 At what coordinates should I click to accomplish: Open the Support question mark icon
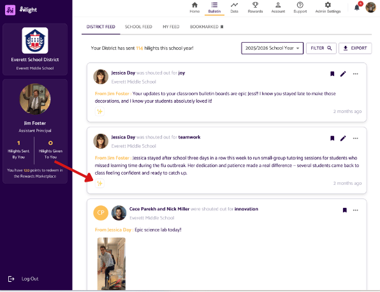(x=300, y=5)
